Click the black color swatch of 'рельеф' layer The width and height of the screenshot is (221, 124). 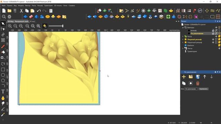click(189, 31)
